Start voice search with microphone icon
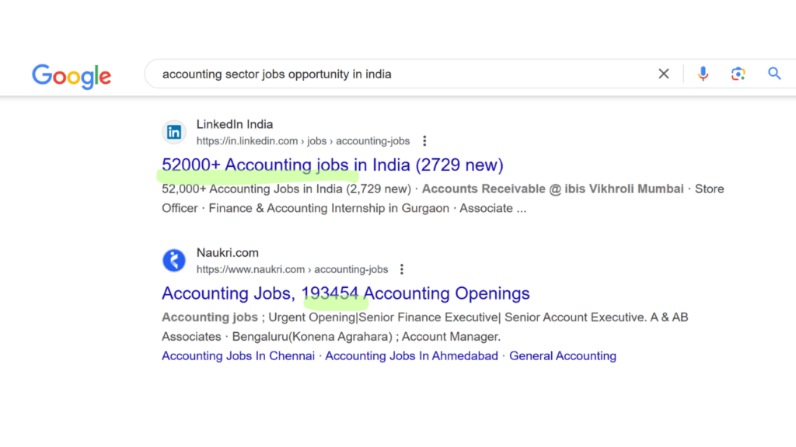The image size is (796, 447). coord(703,74)
